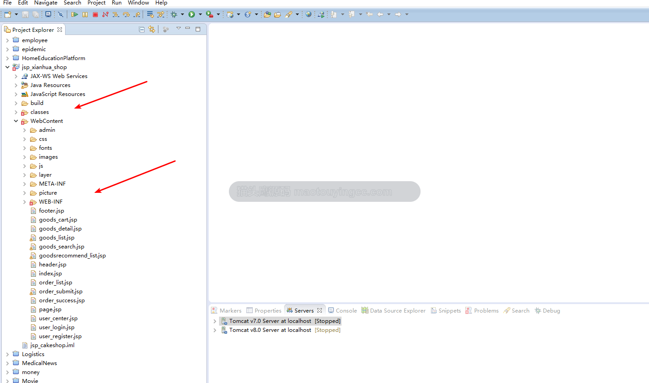Expand Tomcat v7.0 Server entry

tap(215, 321)
